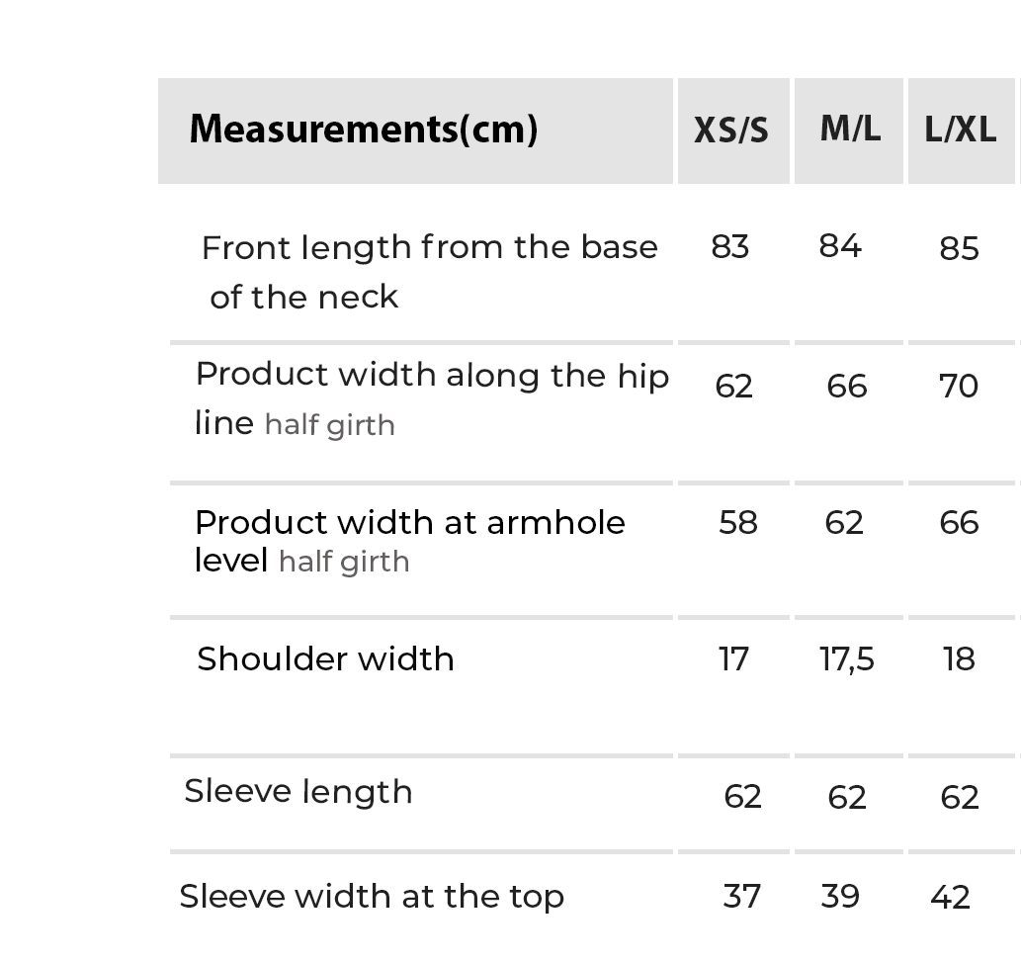
Task: Click the 'Shoulder width' row label
Action: [x=325, y=659]
